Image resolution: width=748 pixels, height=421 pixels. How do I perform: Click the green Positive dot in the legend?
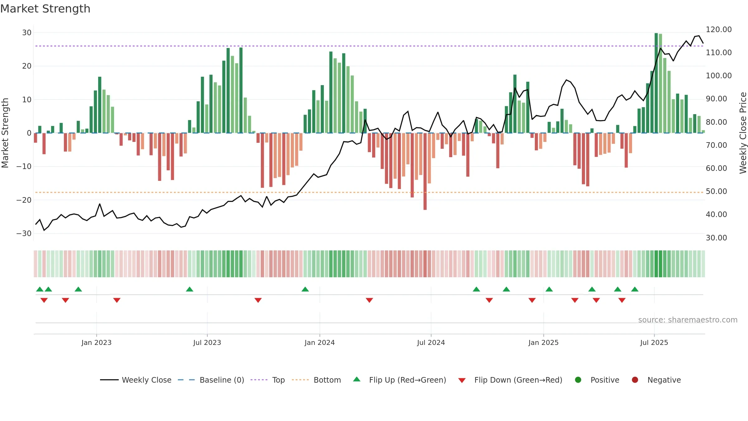coord(578,380)
